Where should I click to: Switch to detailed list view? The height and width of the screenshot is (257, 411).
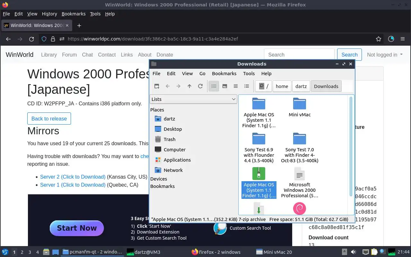[x=247, y=86]
